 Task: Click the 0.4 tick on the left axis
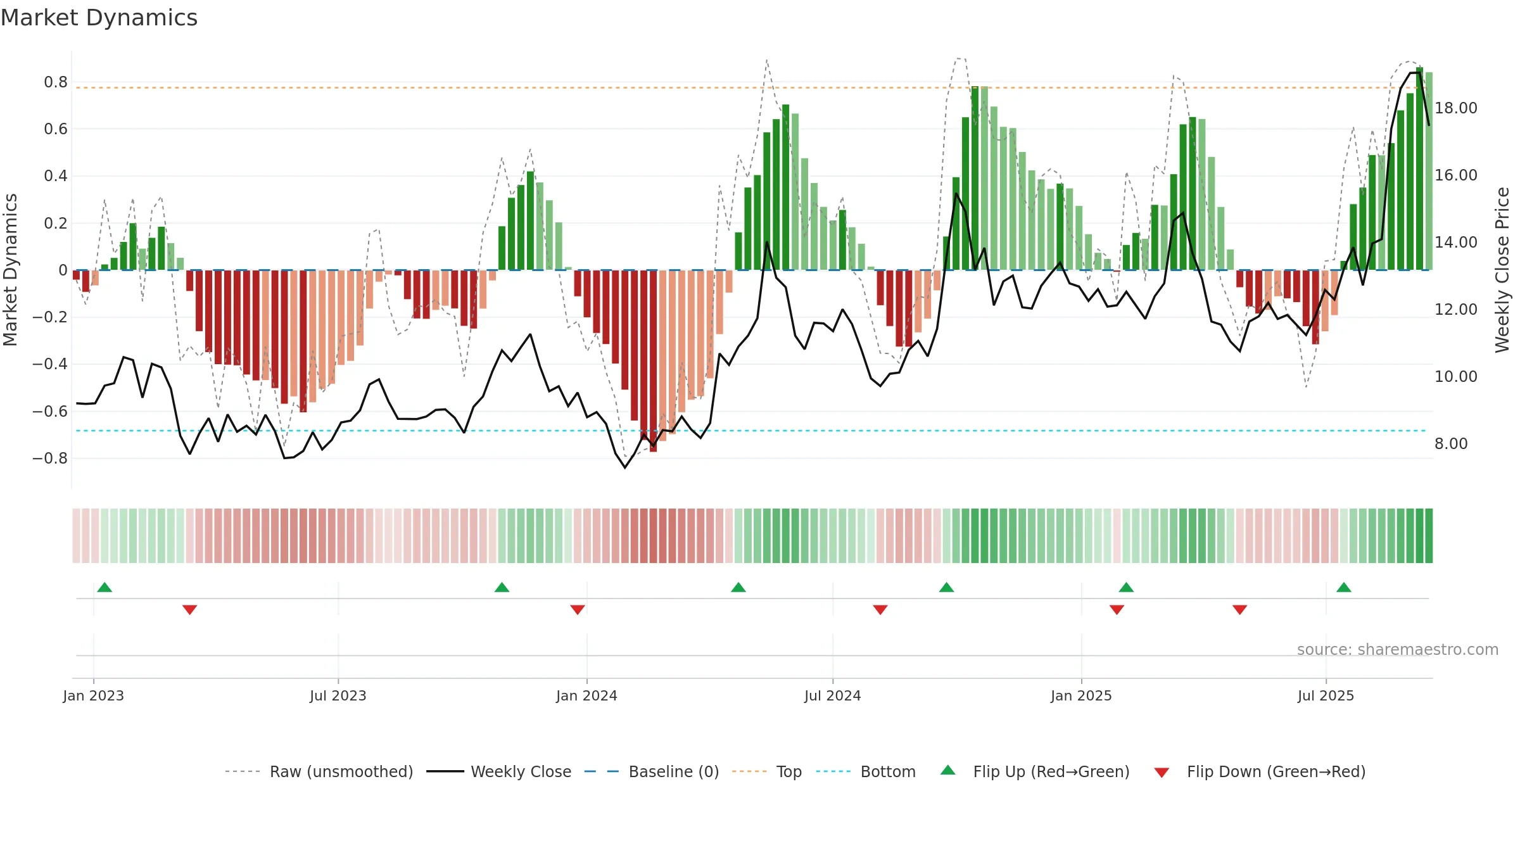(56, 176)
